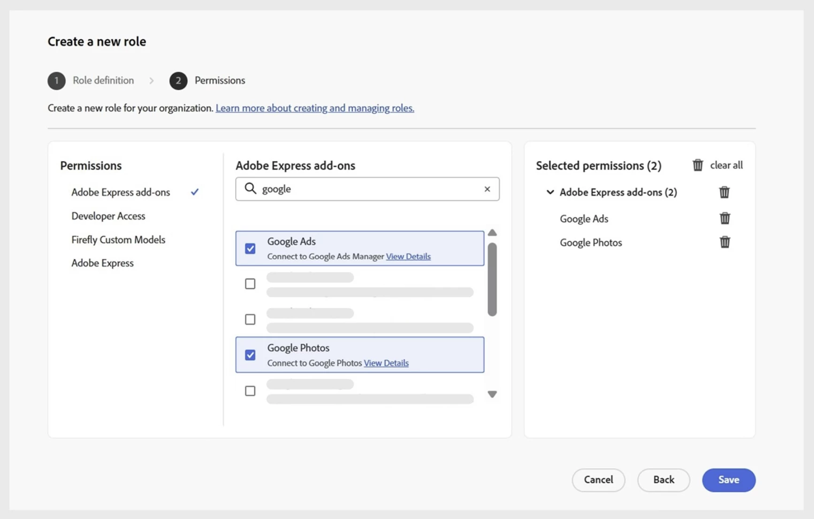Check the box below Google Ads
Screen dimensions: 814x519
point(250,284)
